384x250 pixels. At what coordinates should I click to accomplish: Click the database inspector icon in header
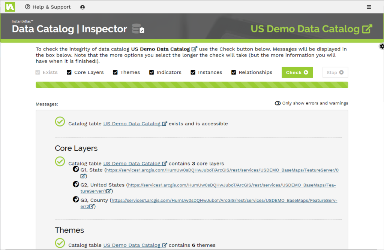tap(138, 28)
